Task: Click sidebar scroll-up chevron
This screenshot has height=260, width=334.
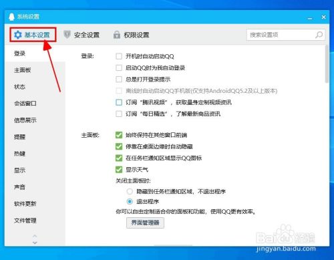Action: (x=35, y=236)
